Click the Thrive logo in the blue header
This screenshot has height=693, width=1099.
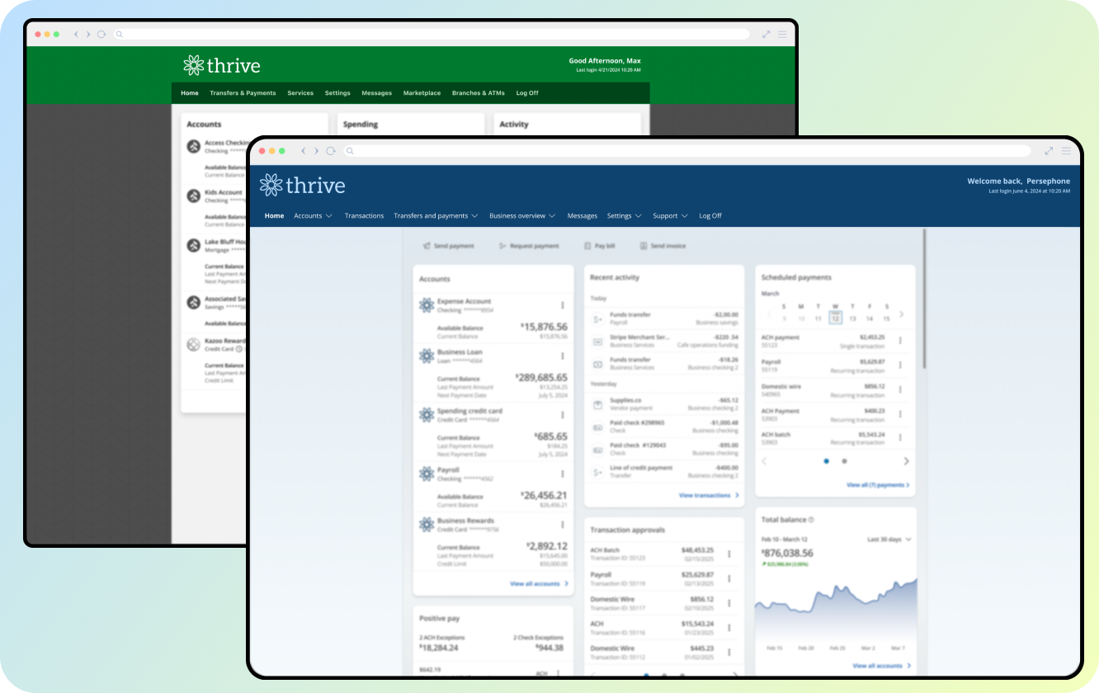point(302,185)
